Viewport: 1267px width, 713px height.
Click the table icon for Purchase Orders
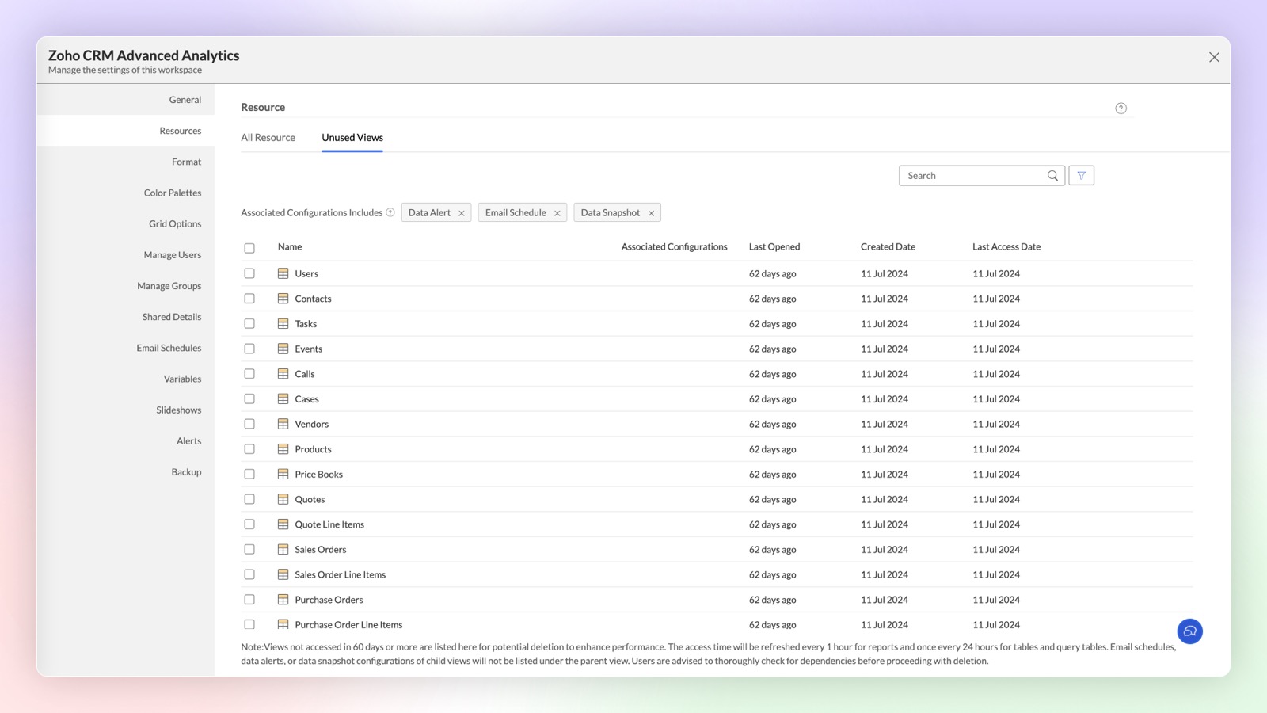(283, 600)
